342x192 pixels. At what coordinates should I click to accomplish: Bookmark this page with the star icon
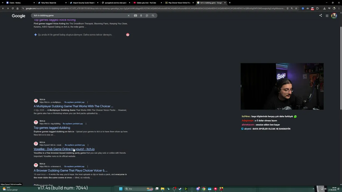(x=296, y=8)
